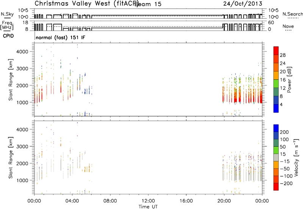303x209 pixels.
Task: Click the left '10^5' noise axis tick
Action: tap(23, 10)
